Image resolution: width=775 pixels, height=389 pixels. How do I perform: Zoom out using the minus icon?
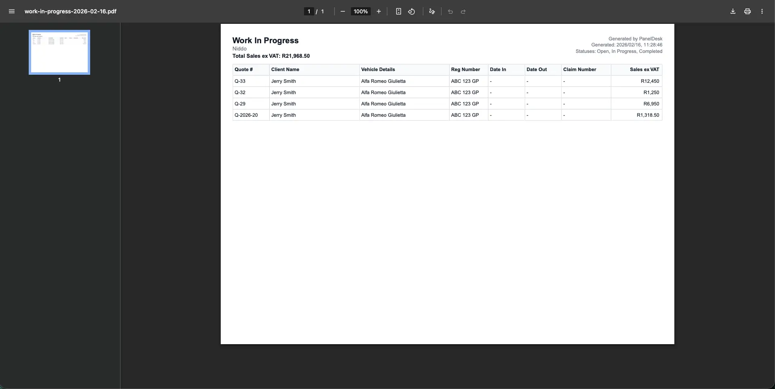coord(342,11)
